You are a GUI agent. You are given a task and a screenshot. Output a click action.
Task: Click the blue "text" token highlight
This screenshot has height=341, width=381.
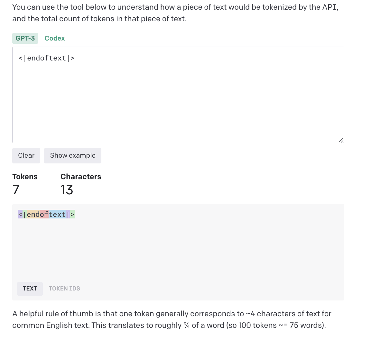pyautogui.click(x=57, y=215)
